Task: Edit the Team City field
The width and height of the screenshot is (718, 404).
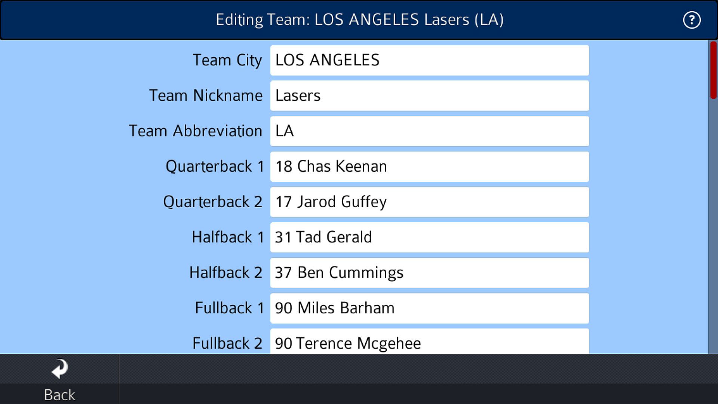Action: pos(429,60)
